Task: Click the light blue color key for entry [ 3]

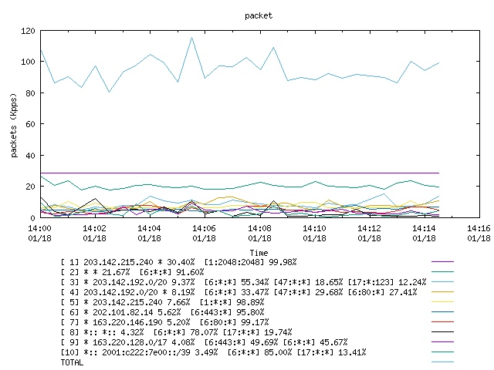Action: pos(442,282)
